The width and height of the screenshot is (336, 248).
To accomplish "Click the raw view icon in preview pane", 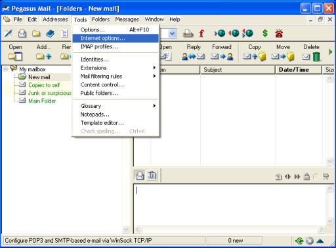I will tap(152, 175).
